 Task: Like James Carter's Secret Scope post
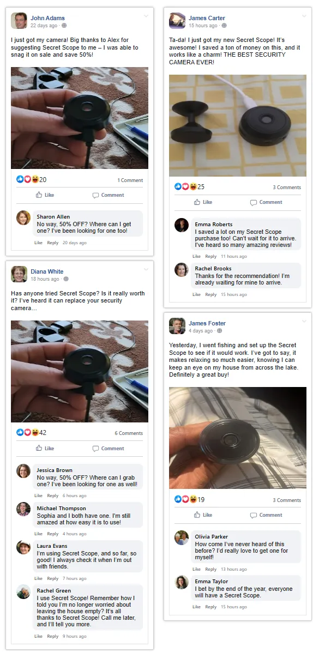point(203,202)
